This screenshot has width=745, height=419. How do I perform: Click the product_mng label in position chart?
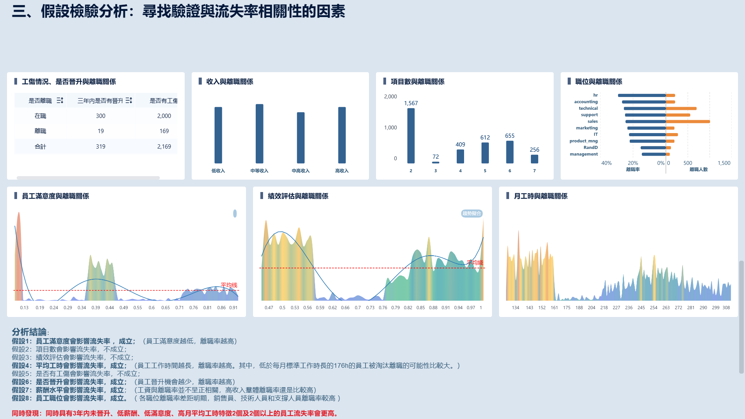click(x=584, y=141)
